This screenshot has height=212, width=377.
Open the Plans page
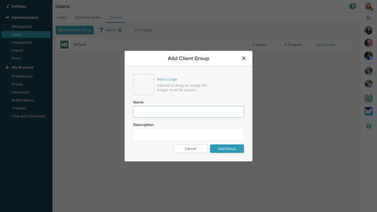coord(16,58)
